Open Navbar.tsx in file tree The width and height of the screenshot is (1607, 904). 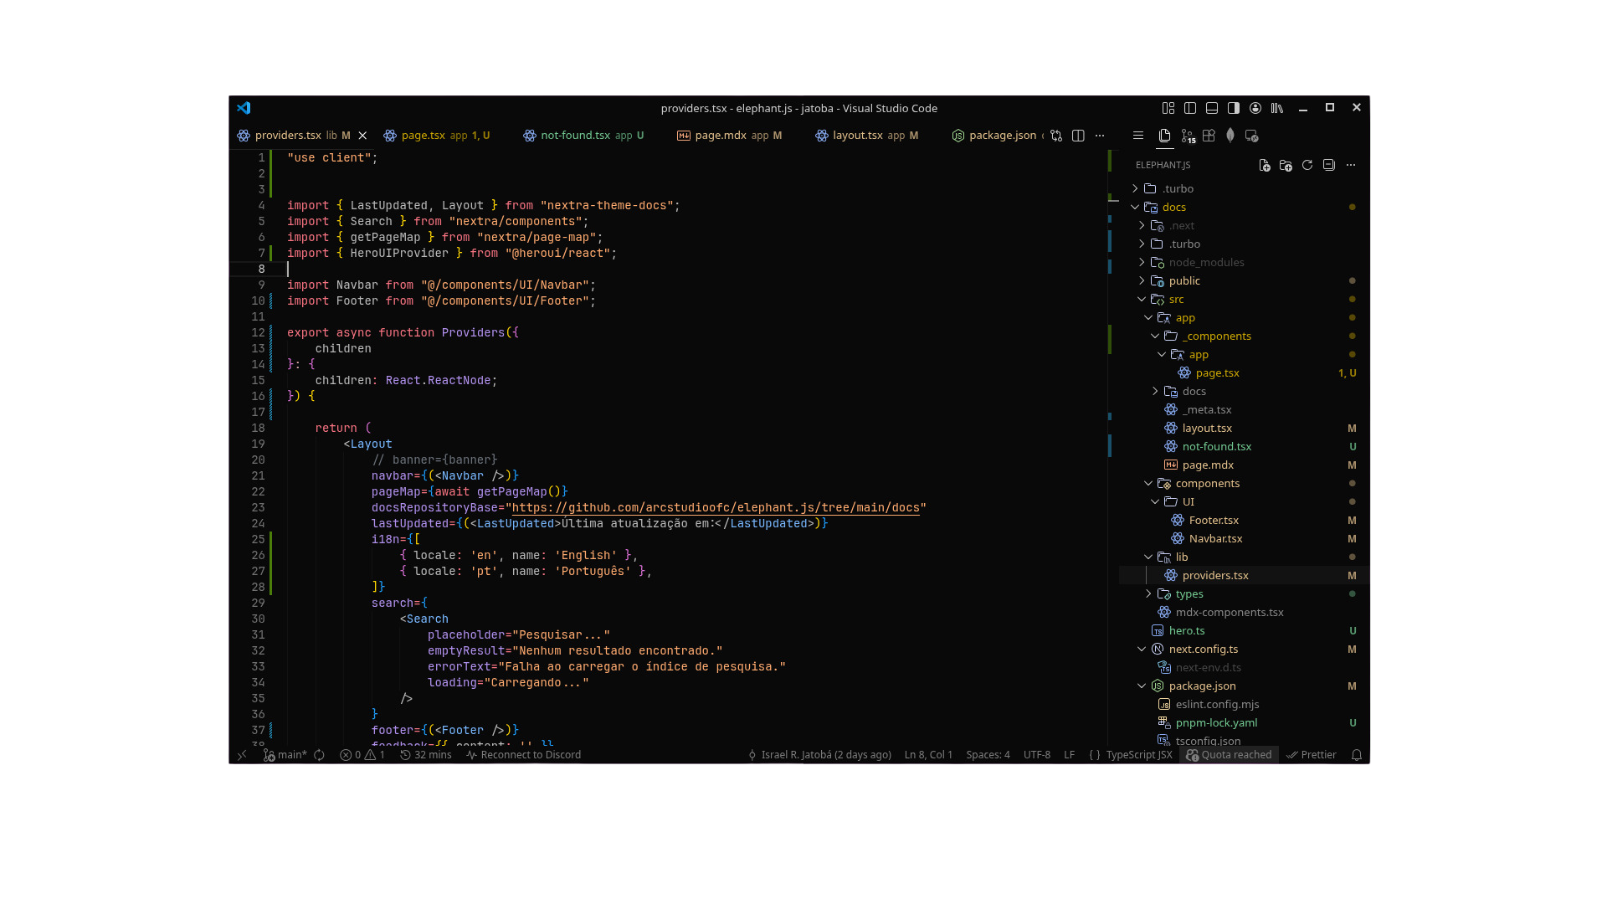point(1215,538)
